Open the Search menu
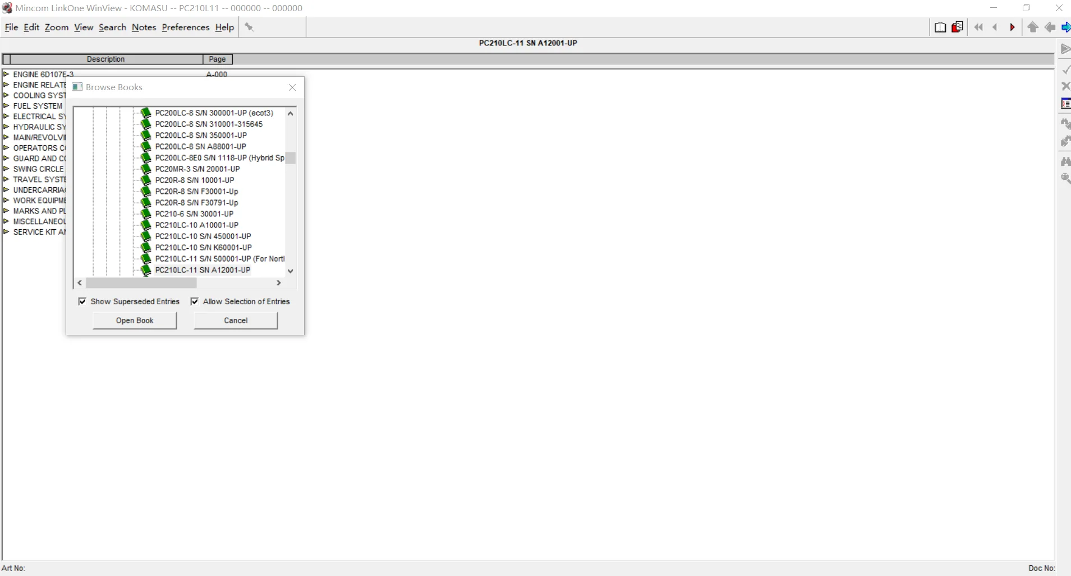 pos(112,27)
